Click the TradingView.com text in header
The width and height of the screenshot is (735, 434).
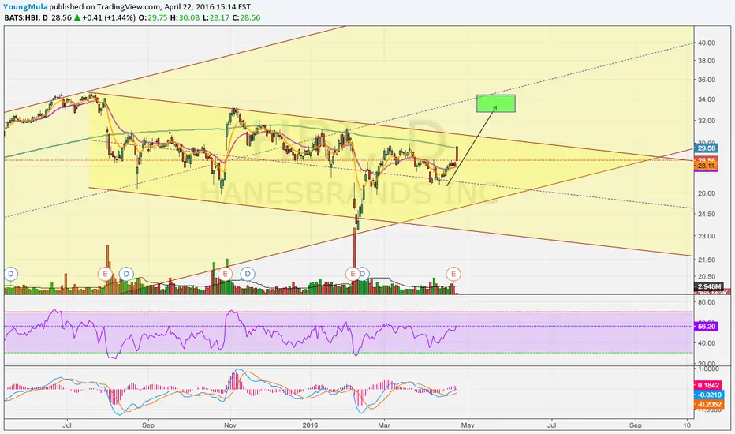(x=129, y=7)
